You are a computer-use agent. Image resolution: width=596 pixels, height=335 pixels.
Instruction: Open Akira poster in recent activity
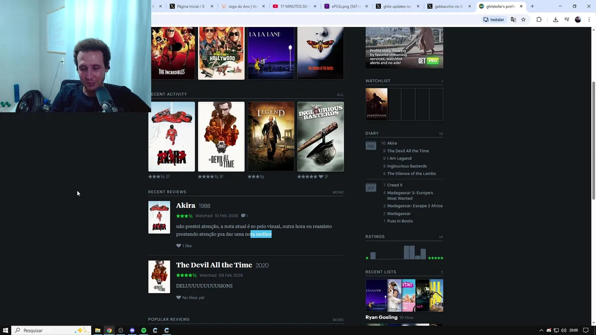pos(171,137)
